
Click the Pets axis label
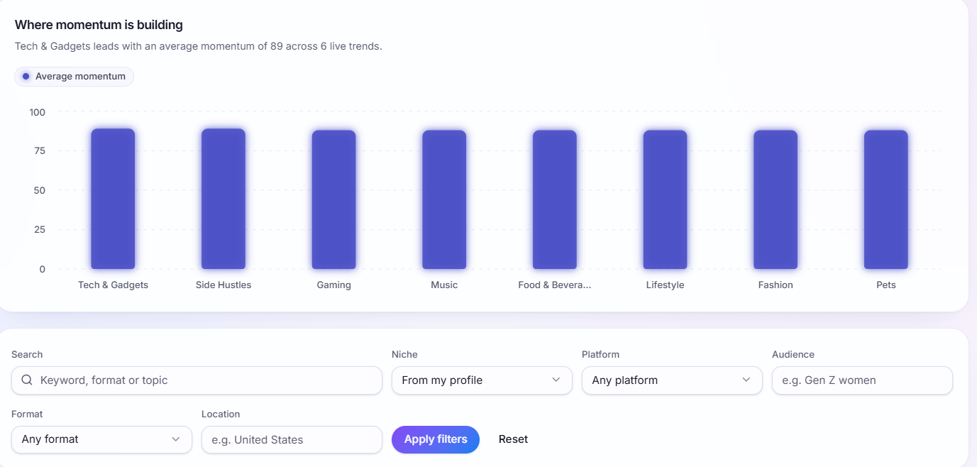pyautogui.click(x=886, y=285)
